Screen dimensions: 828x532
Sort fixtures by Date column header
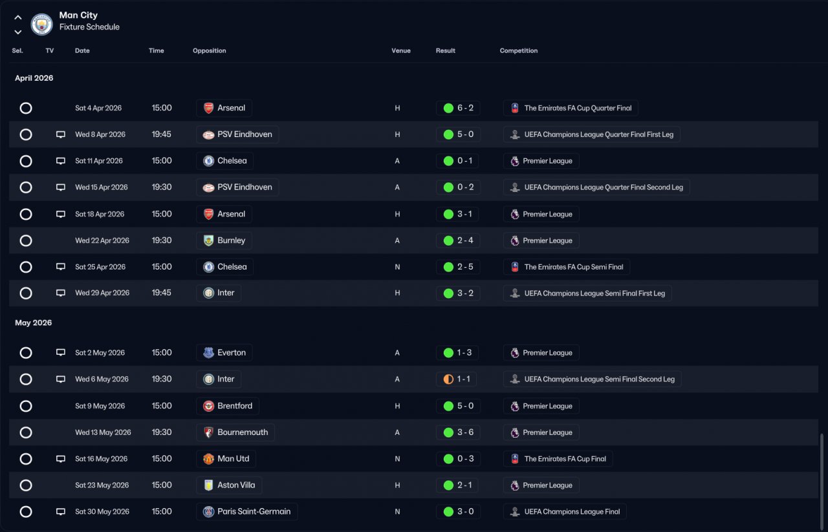pyautogui.click(x=82, y=50)
